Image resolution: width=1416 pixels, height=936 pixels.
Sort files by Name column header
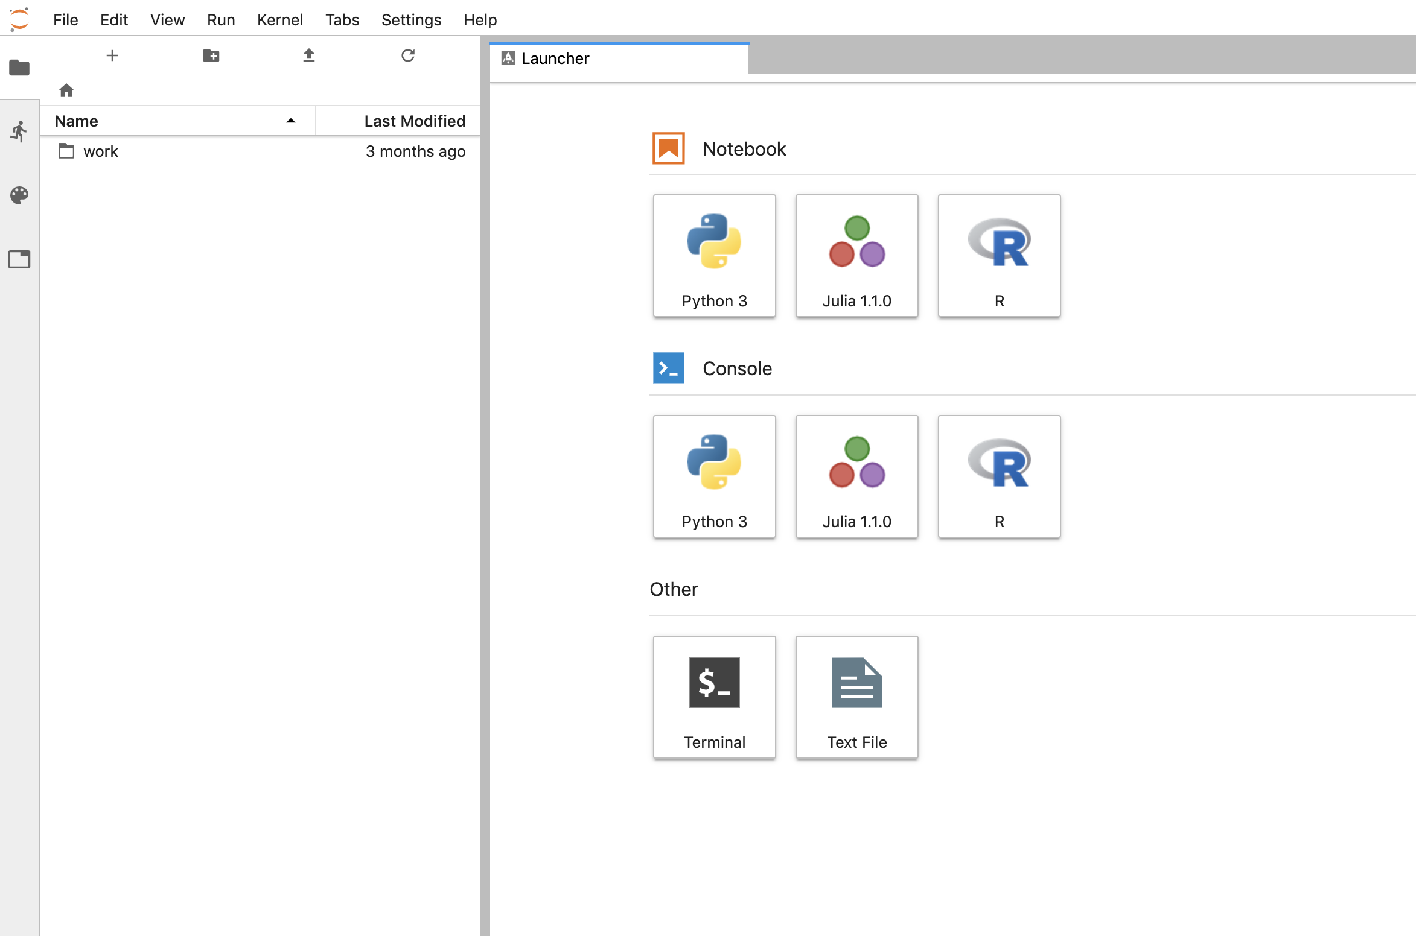click(x=177, y=121)
